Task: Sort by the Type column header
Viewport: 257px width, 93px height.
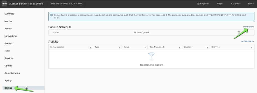Action: pyautogui.click(x=97, y=47)
